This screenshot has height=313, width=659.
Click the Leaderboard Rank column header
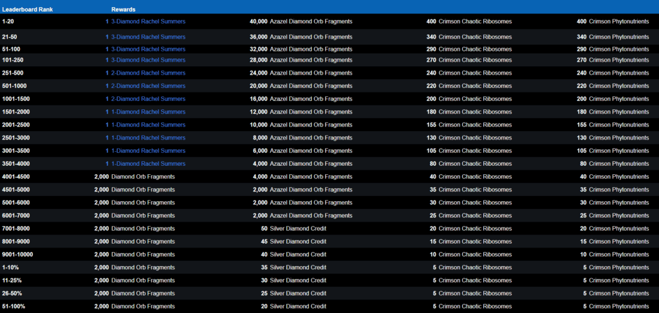(x=28, y=9)
